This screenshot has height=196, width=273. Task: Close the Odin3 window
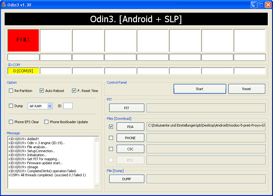pyautogui.click(x=268, y=5)
